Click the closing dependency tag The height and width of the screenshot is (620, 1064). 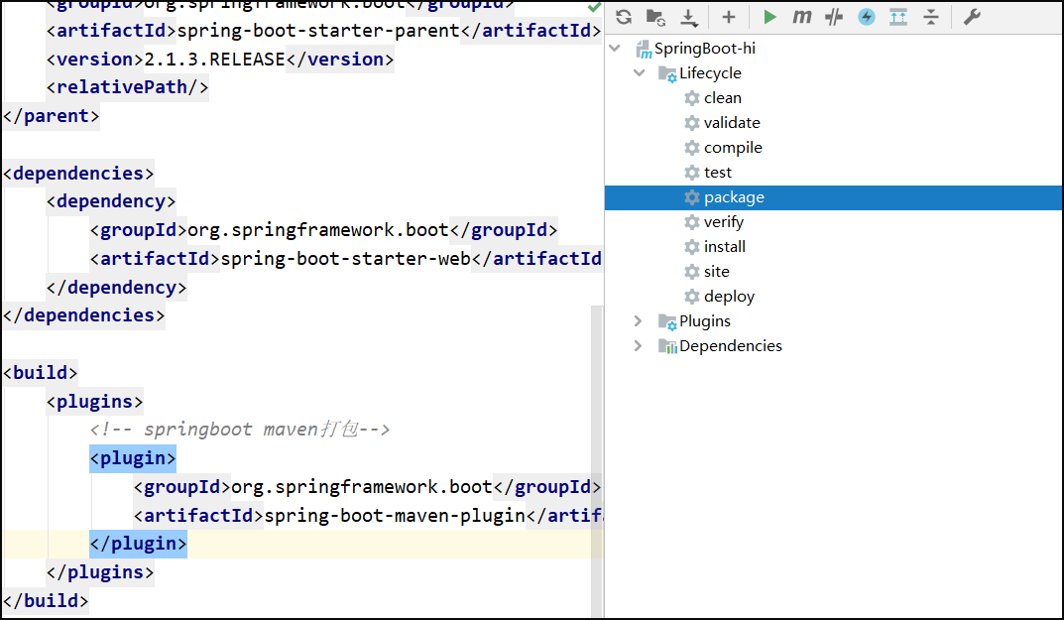[117, 288]
